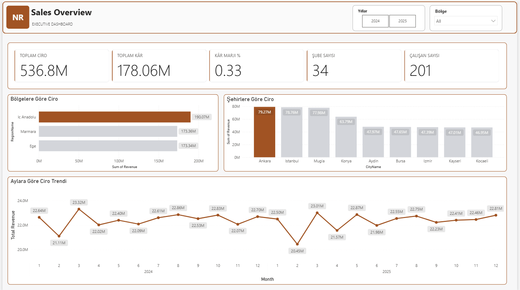Click the 20.45M lowest data label

pyautogui.click(x=297, y=251)
